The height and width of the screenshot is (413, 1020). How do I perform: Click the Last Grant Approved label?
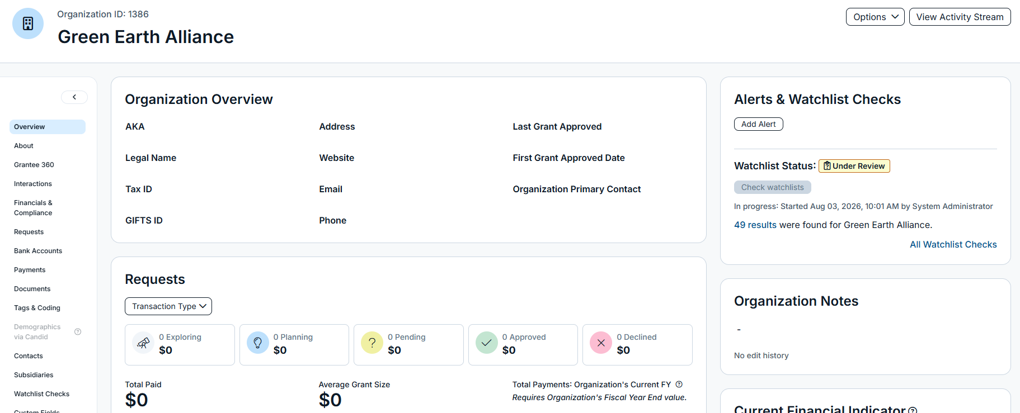pos(557,127)
